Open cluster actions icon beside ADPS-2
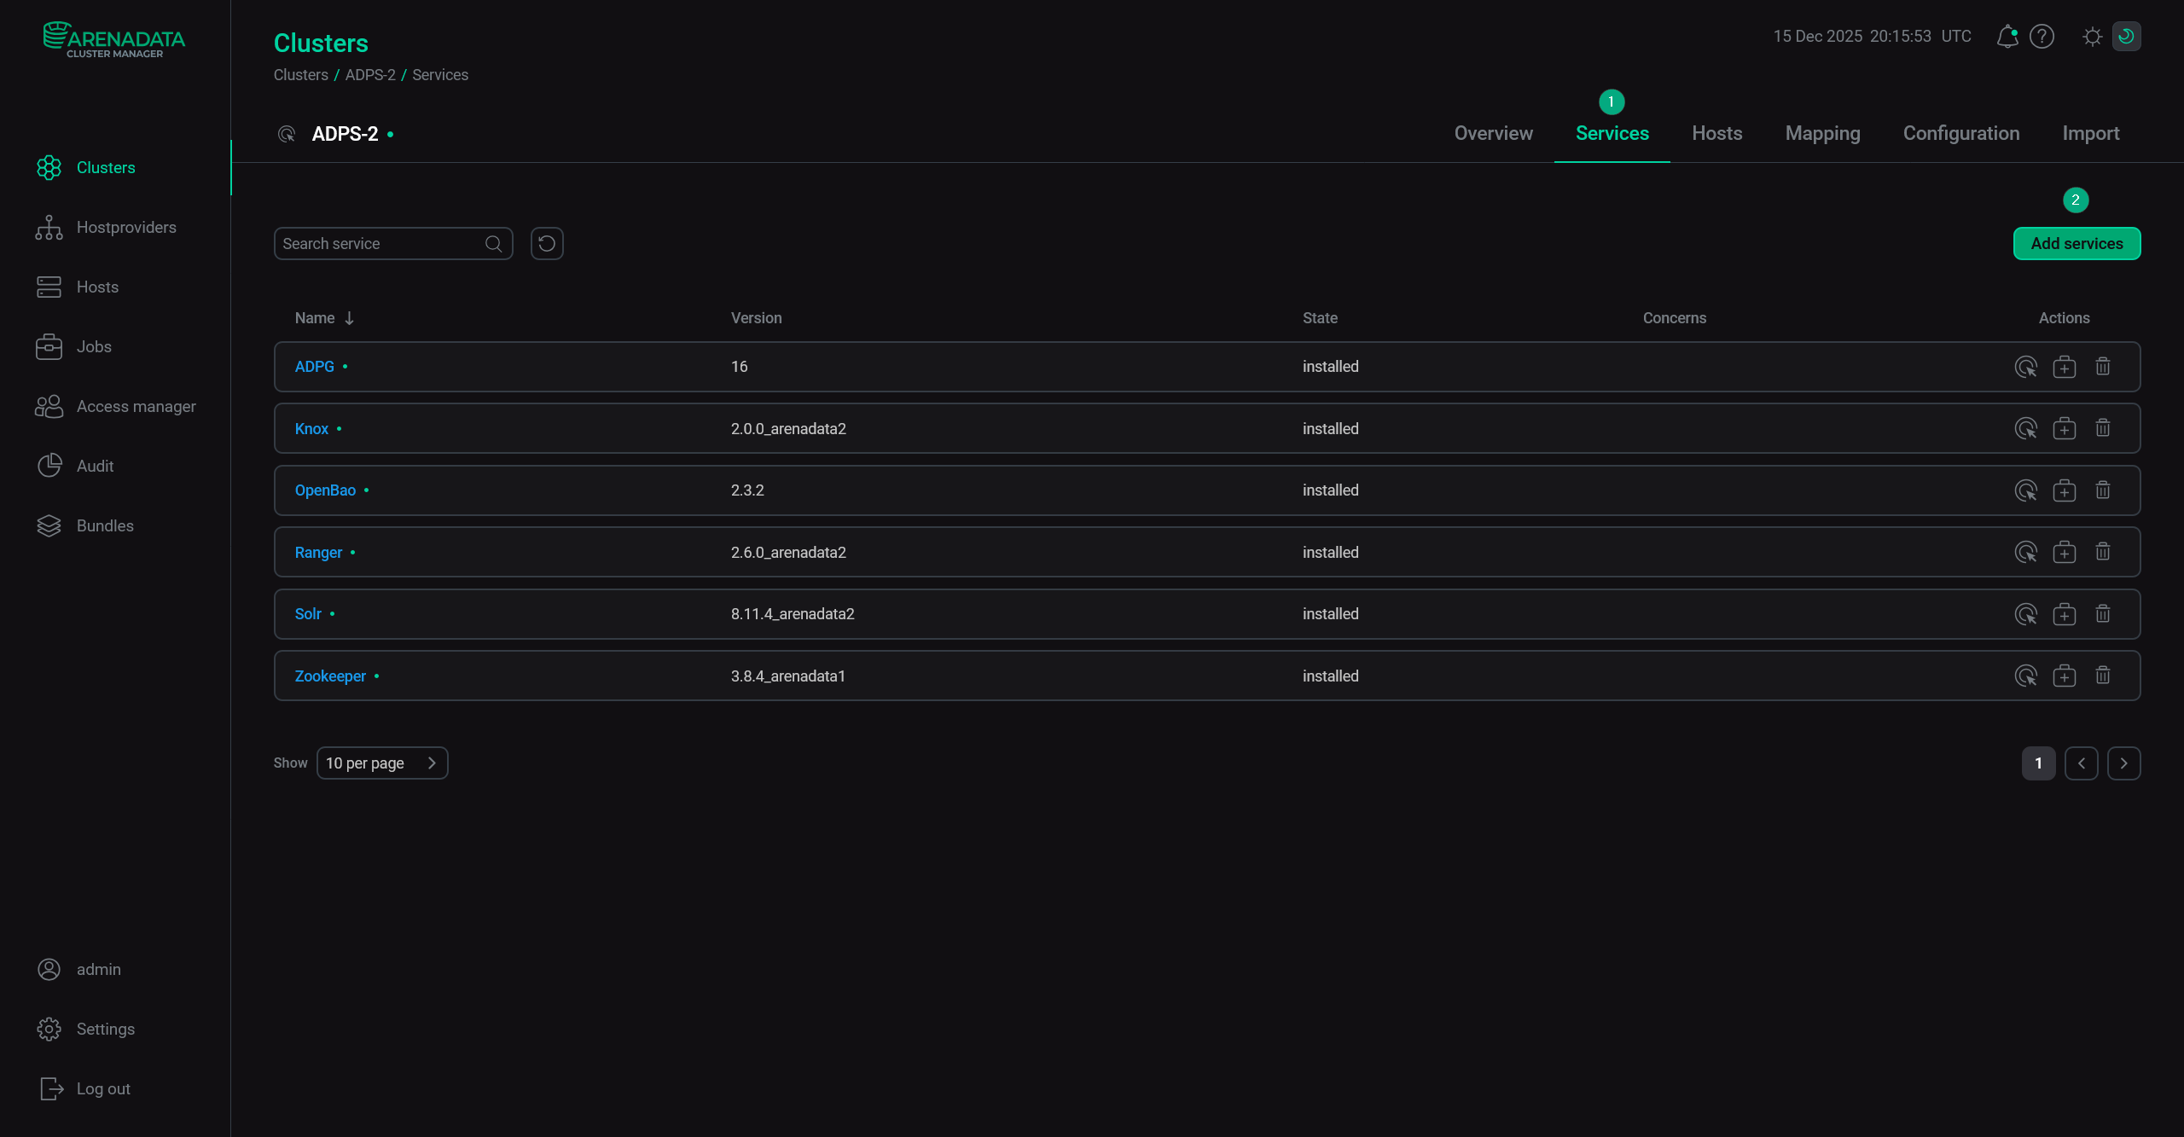This screenshot has width=2184, height=1137. tap(287, 134)
